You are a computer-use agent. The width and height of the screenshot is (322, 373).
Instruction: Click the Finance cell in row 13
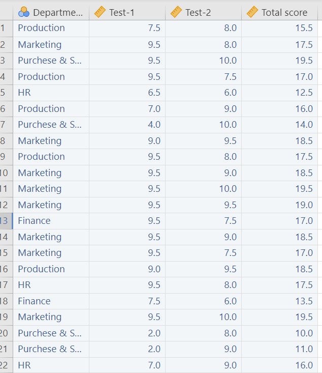pyautogui.click(x=34, y=221)
